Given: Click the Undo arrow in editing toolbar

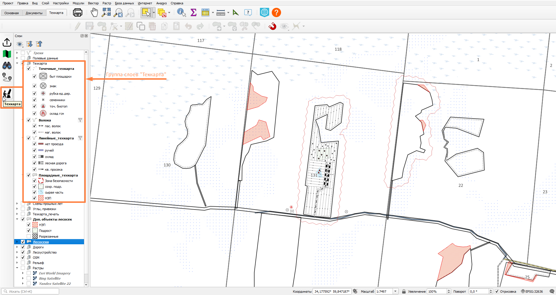Looking at the screenshot, I should click(x=188, y=26).
